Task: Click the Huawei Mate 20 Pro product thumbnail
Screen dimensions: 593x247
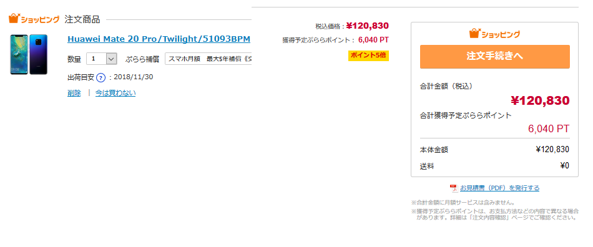Action: pyautogui.click(x=29, y=54)
